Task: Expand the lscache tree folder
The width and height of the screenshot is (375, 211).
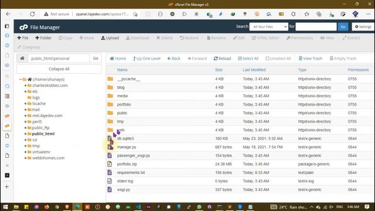Action: click(x=25, y=104)
